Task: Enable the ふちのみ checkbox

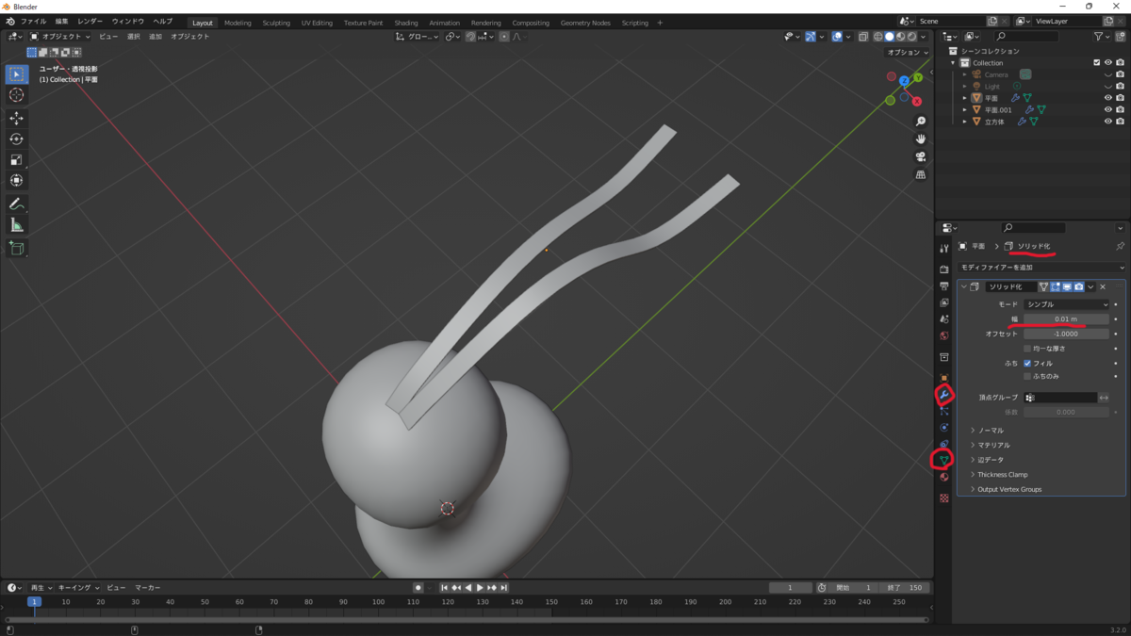Action: pos(1027,376)
